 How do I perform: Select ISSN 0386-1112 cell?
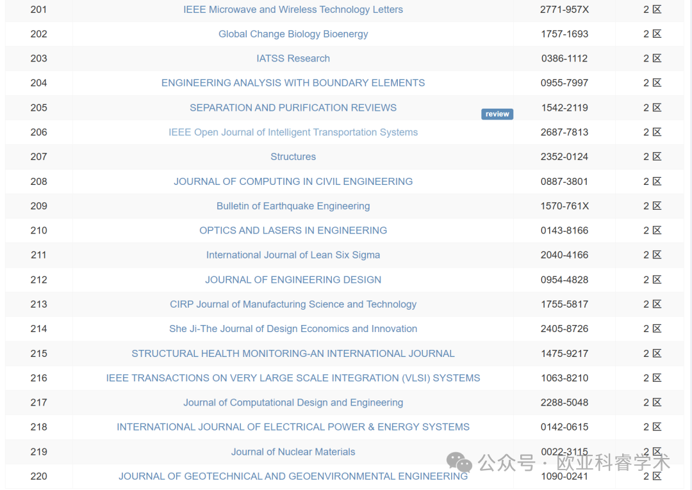coord(564,58)
